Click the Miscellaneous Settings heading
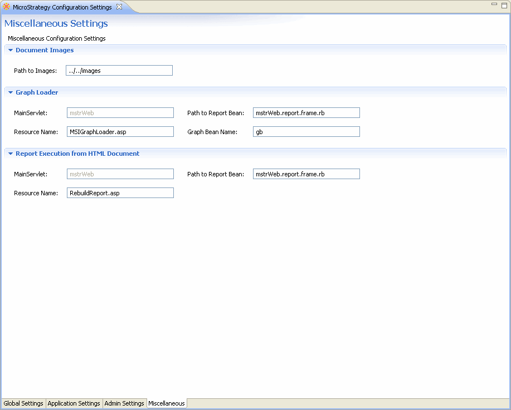 [x=56, y=23]
